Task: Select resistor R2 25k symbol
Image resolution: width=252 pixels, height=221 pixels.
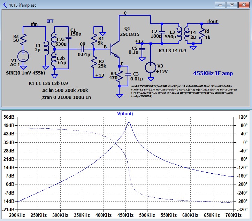Action: click(94, 62)
